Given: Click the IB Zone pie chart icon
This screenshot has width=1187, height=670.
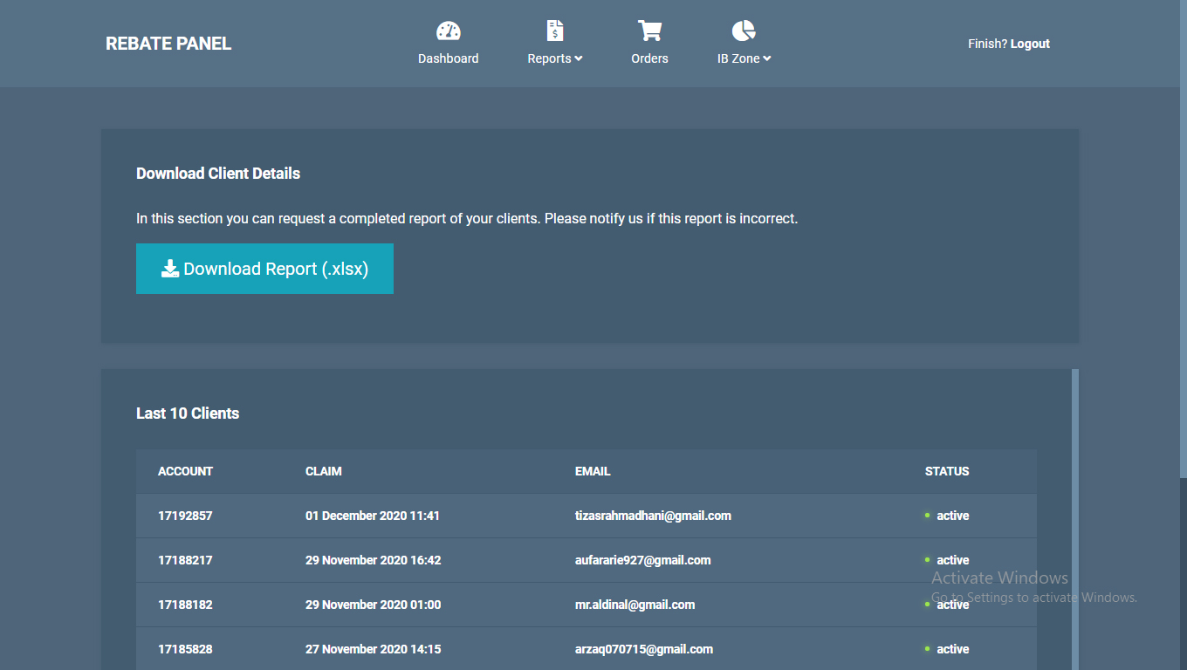Looking at the screenshot, I should click(744, 31).
